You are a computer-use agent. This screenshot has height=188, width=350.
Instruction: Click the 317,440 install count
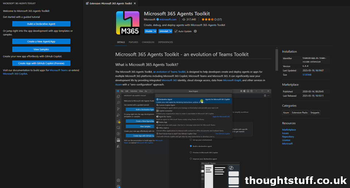pos(191,19)
